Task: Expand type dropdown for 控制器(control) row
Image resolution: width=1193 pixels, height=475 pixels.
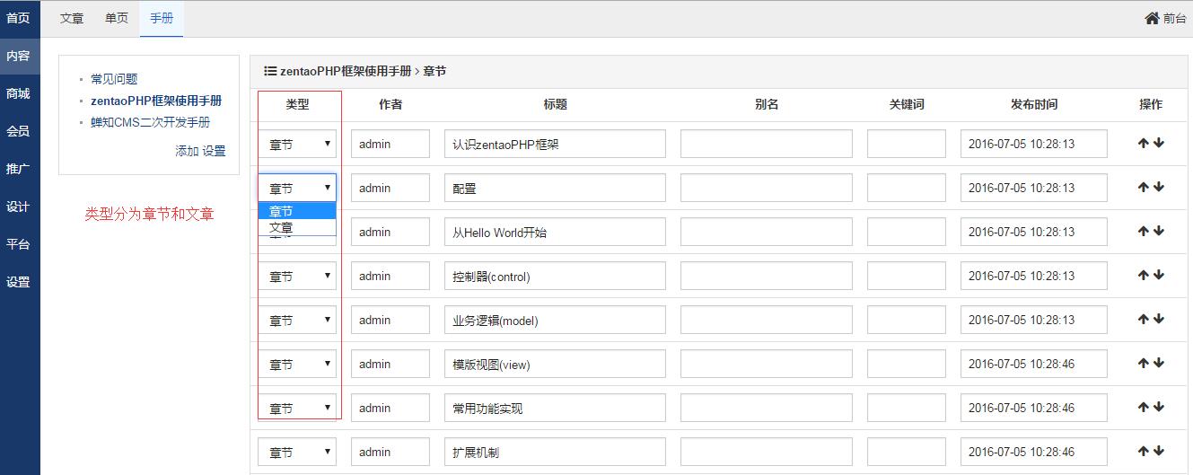Action: 297,277
